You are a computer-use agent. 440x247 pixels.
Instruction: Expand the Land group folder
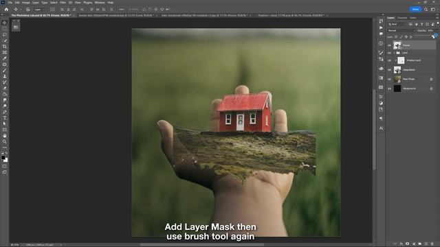click(x=394, y=53)
